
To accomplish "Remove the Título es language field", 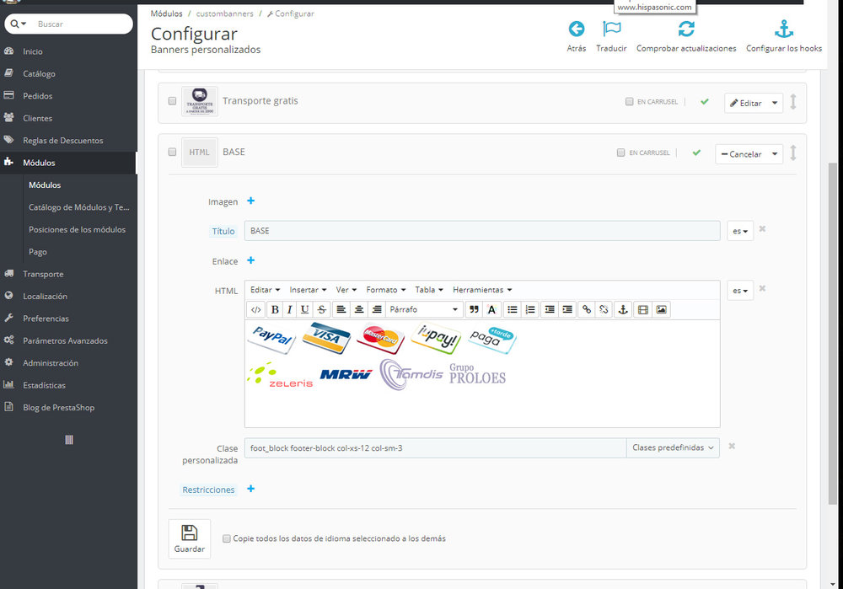I will tap(762, 229).
